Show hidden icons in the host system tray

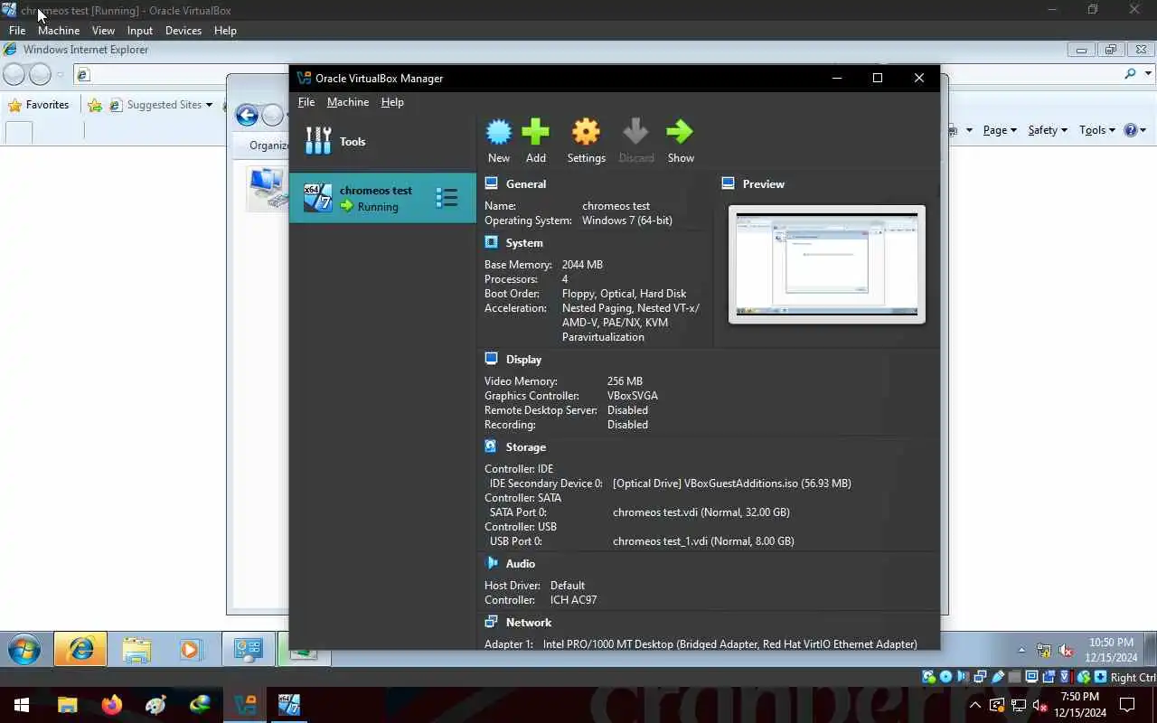(x=975, y=704)
